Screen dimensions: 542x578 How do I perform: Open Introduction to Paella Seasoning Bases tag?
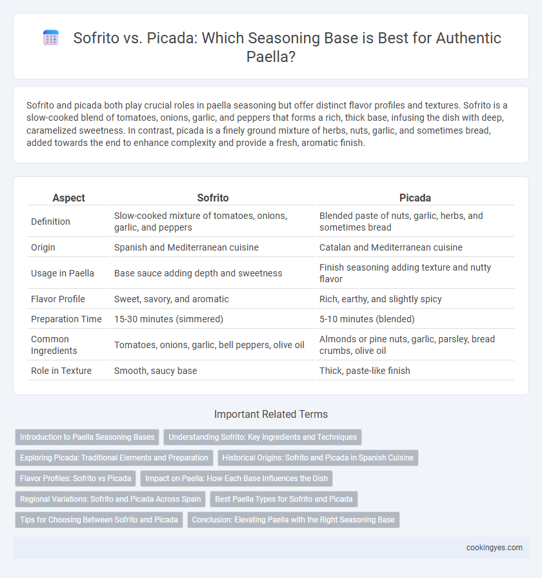point(87,437)
